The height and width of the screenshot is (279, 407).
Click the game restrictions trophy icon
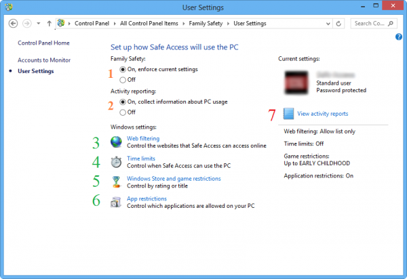tap(116, 182)
